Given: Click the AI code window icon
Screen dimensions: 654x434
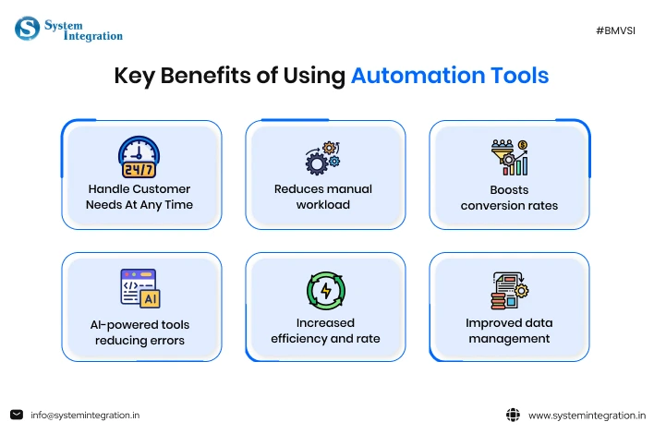Looking at the screenshot, I should 139,288.
